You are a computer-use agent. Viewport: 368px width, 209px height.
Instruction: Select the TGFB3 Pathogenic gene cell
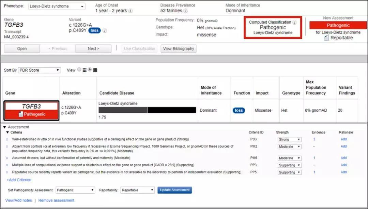(x=31, y=110)
